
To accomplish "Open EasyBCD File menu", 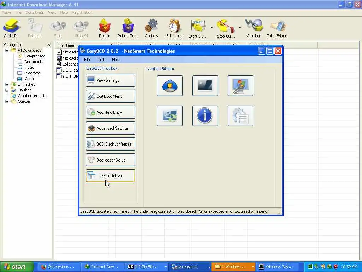I will [x=87, y=59].
